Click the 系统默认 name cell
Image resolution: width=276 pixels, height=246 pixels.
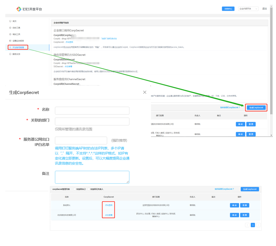67,205
